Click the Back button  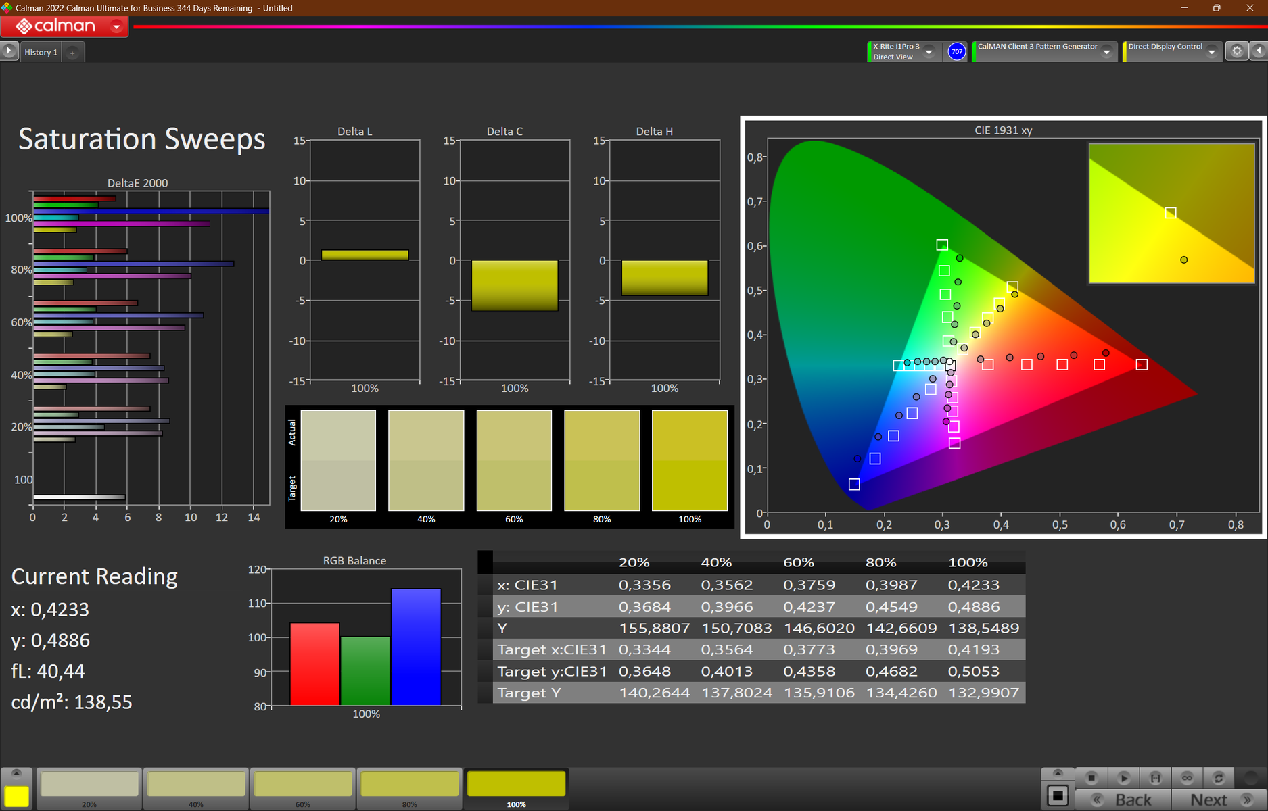1123,800
